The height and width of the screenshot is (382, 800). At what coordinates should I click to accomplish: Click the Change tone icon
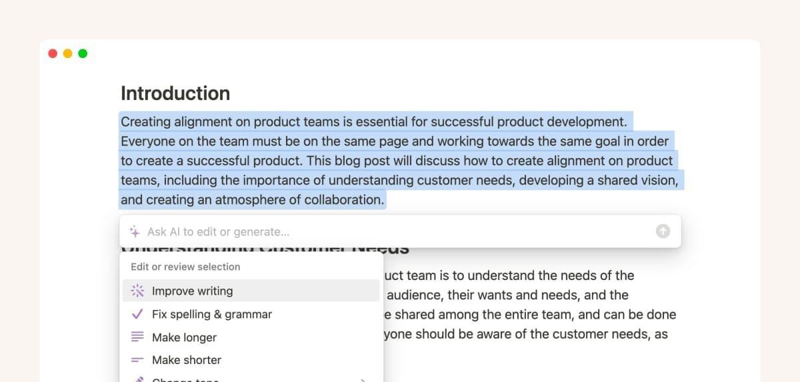(137, 379)
